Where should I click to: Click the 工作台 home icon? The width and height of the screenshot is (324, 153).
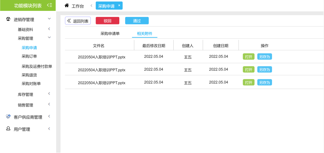tap(67, 6)
